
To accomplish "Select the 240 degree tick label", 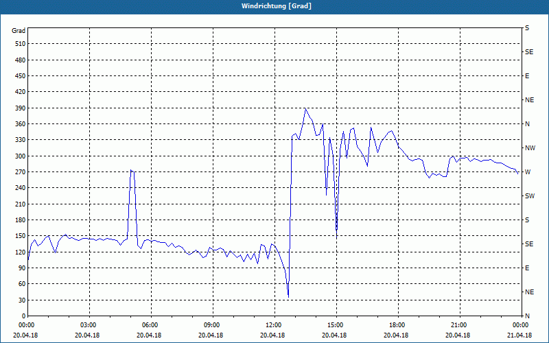I will click(x=21, y=188).
